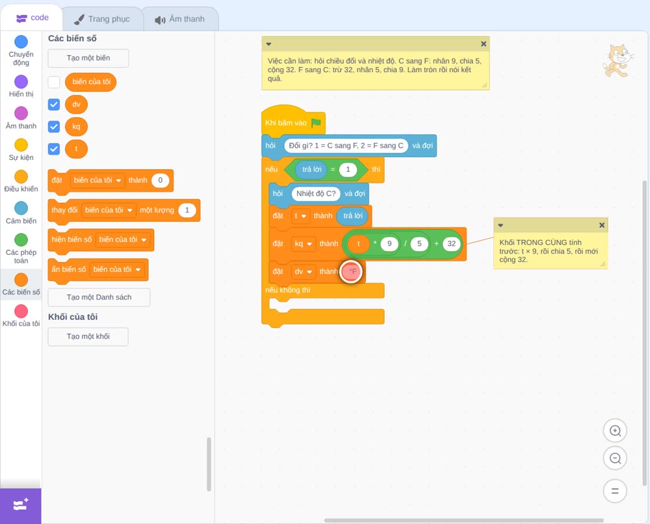Choose the Sự kiện category circle
Image resolution: width=650 pixels, height=524 pixels.
[21, 145]
